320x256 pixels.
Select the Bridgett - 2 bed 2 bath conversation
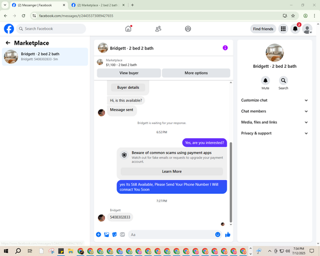(x=45, y=56)
